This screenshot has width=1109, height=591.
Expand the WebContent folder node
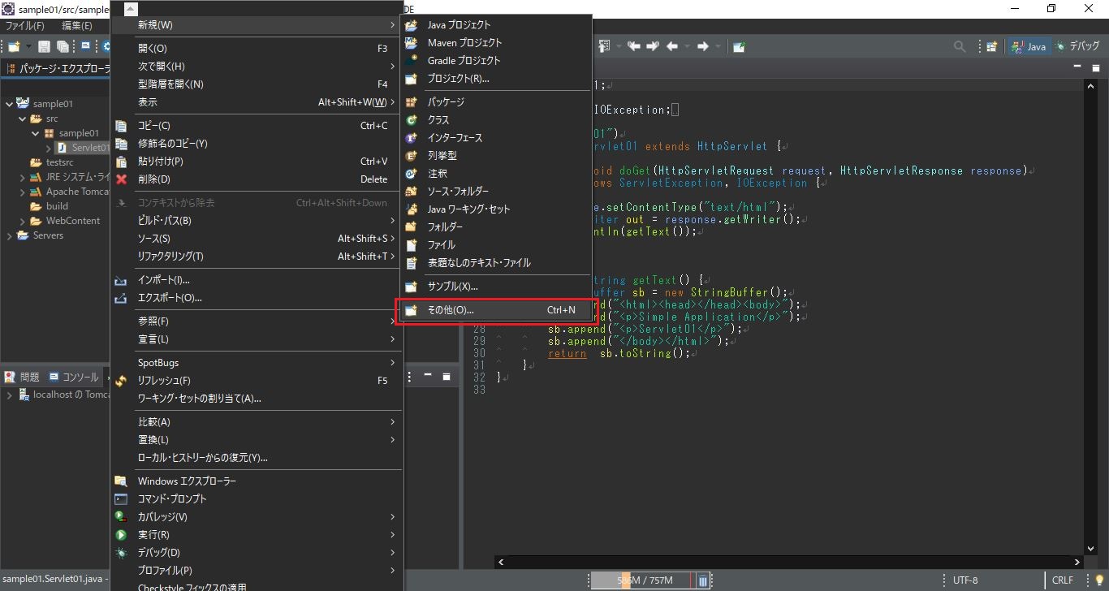[22, 221]
